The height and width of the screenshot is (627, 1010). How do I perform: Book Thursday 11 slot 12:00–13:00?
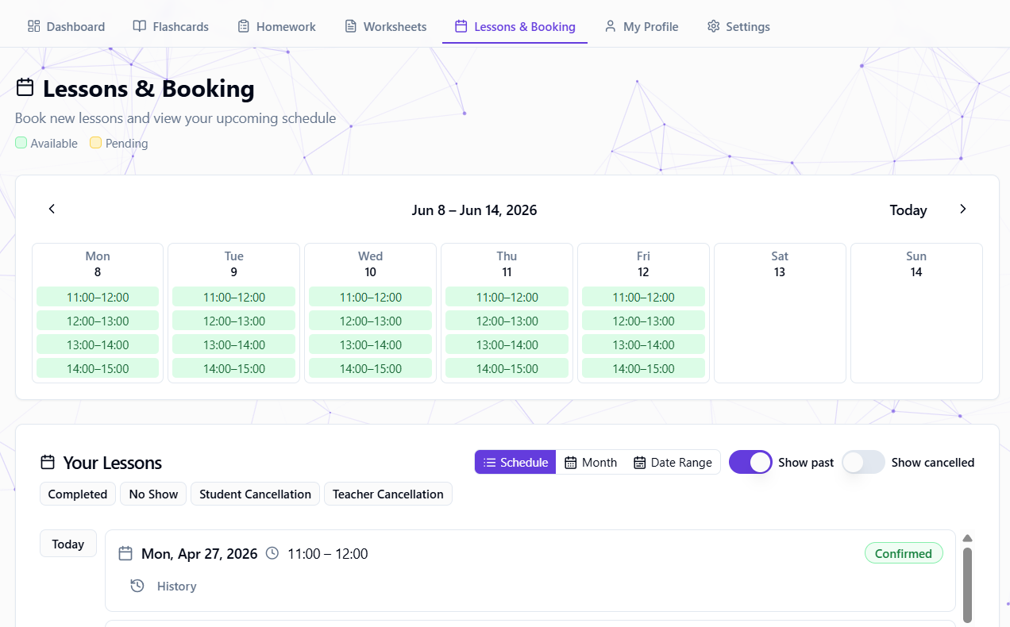pos(507,321)
